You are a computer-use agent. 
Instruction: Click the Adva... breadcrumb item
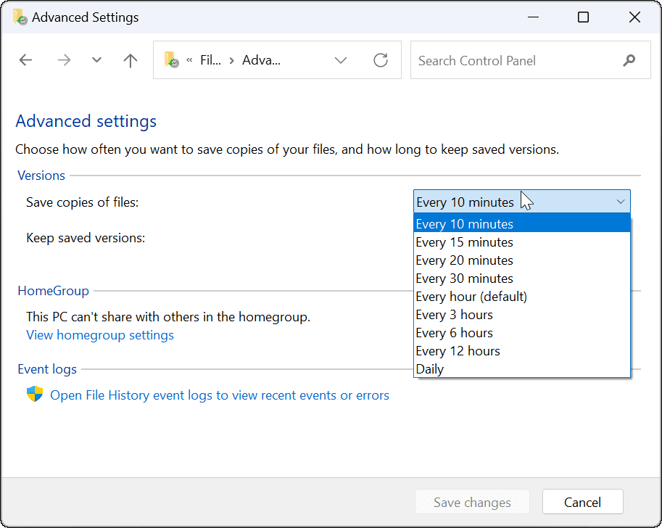(x=262, y=60)
